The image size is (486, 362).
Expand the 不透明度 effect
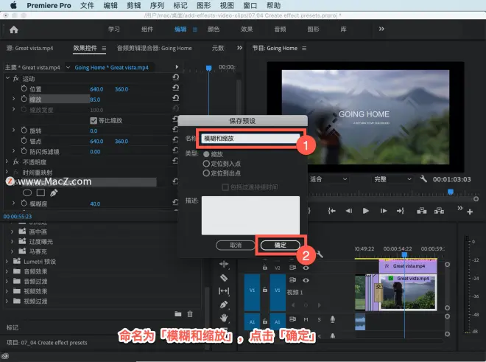(x=7, y=161)
